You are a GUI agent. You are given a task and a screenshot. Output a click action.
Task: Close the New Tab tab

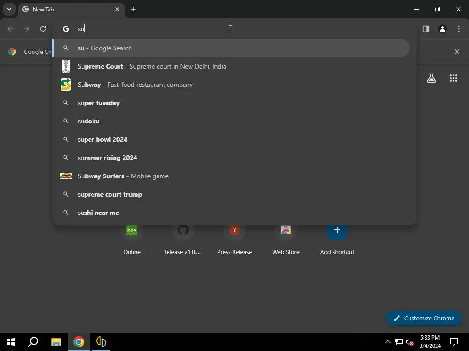(117, 9)
